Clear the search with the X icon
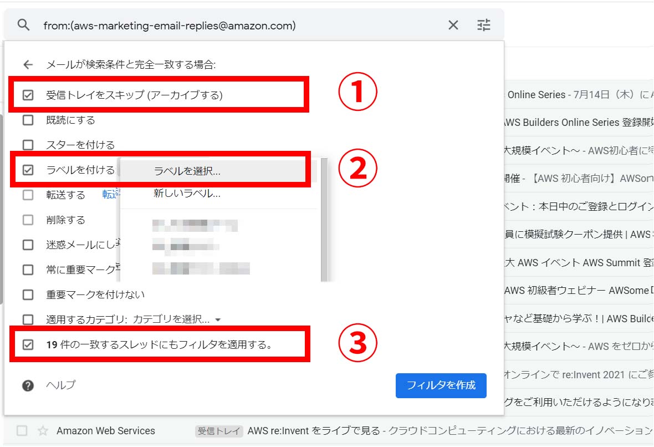The width and height of the screenshot is (654, 447). coord(453,25)
